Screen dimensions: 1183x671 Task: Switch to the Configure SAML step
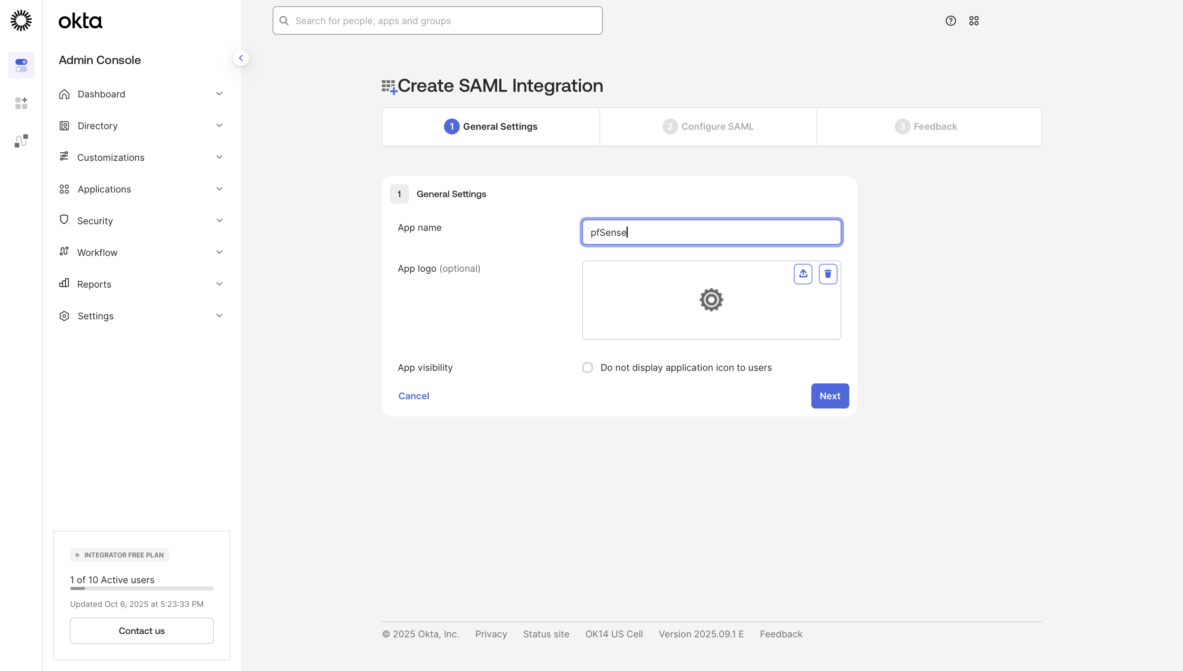pyautogui.click(x=708, y=126)
